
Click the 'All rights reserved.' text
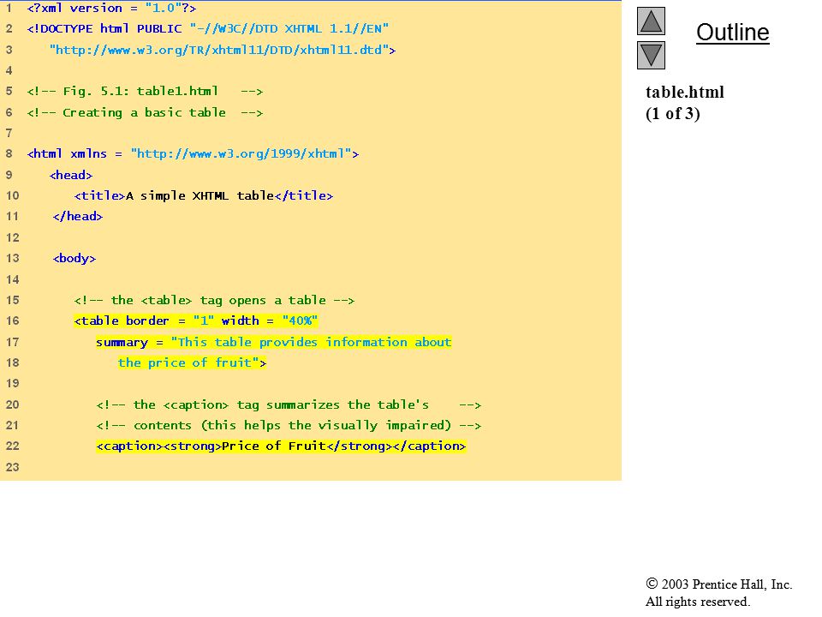coord(697,602)
